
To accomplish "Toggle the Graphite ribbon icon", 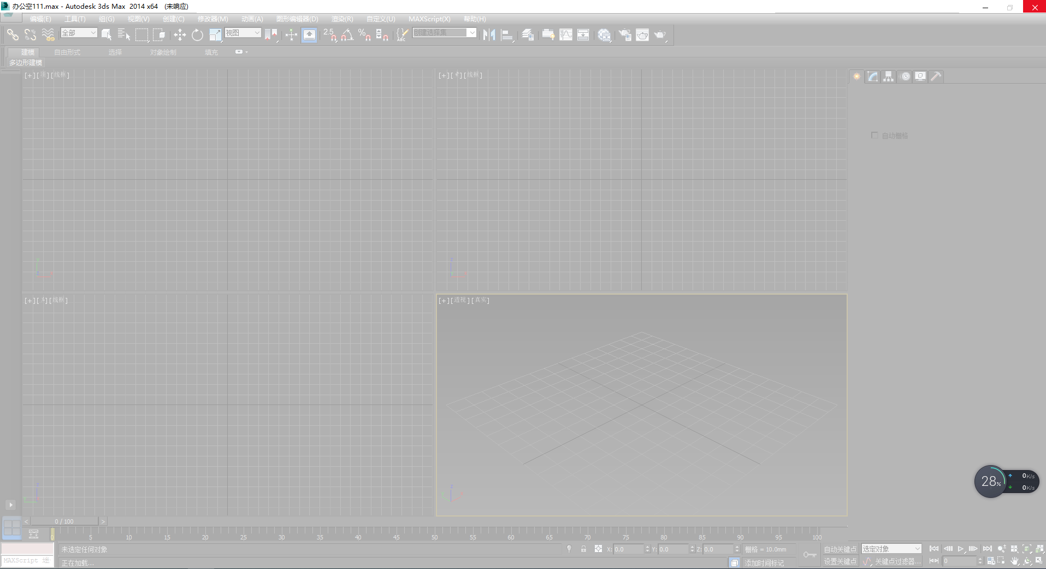I will [x=548, y=35].
